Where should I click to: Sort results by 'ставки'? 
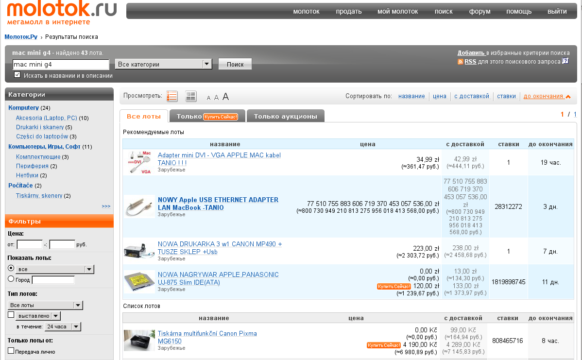(506, 96)
